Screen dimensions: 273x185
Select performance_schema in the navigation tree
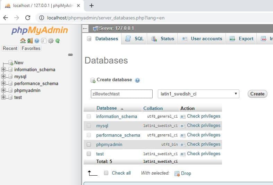[36, 83]
